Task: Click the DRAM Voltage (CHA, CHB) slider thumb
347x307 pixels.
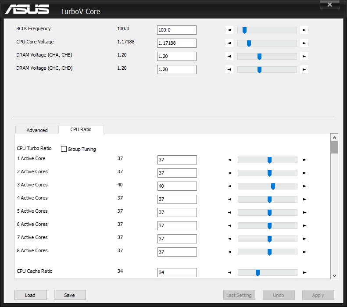Action: 259,57
